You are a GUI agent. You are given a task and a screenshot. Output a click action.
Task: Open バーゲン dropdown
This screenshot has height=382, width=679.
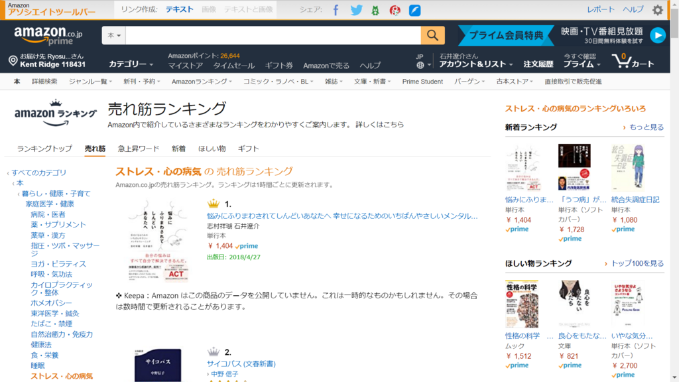469,82
